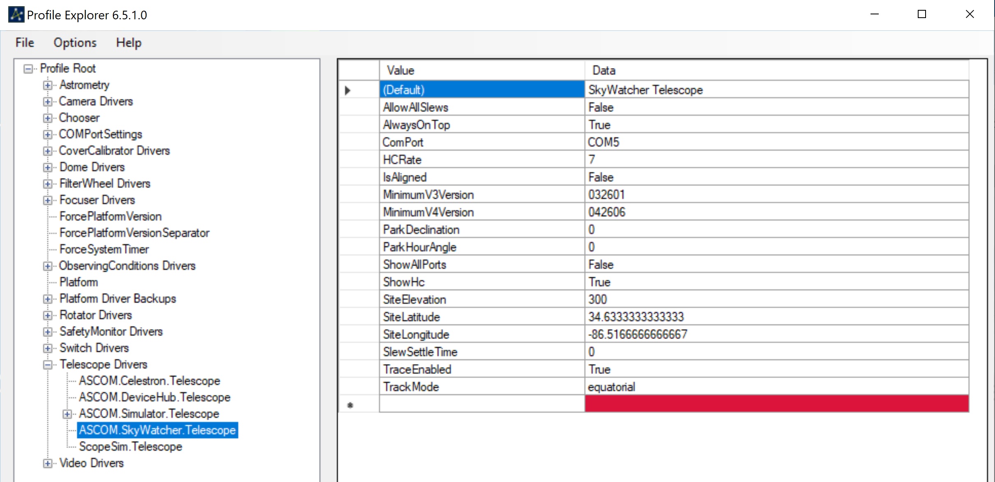Click the TraceEnabled True data cell
Viewport: 995px width, 482px height.
[776, 369]
